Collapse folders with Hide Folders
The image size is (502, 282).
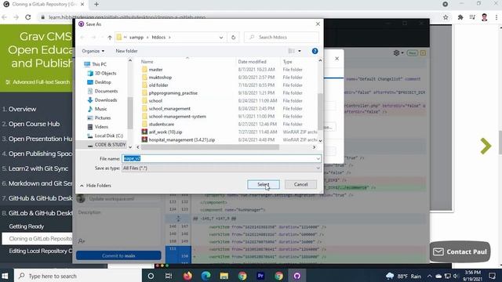click(x=96, y=186)
